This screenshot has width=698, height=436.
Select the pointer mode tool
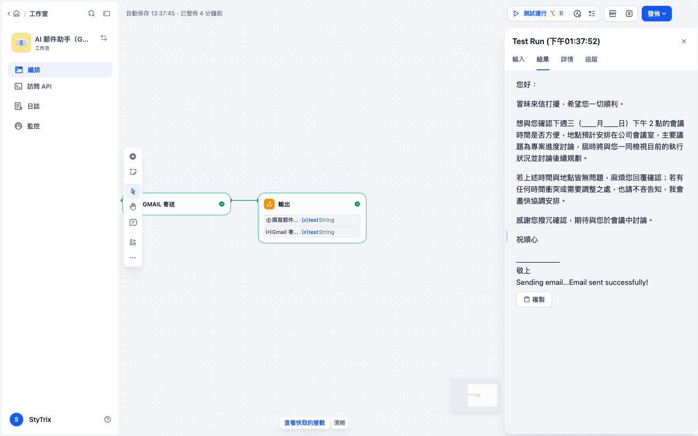pos(133,191)
